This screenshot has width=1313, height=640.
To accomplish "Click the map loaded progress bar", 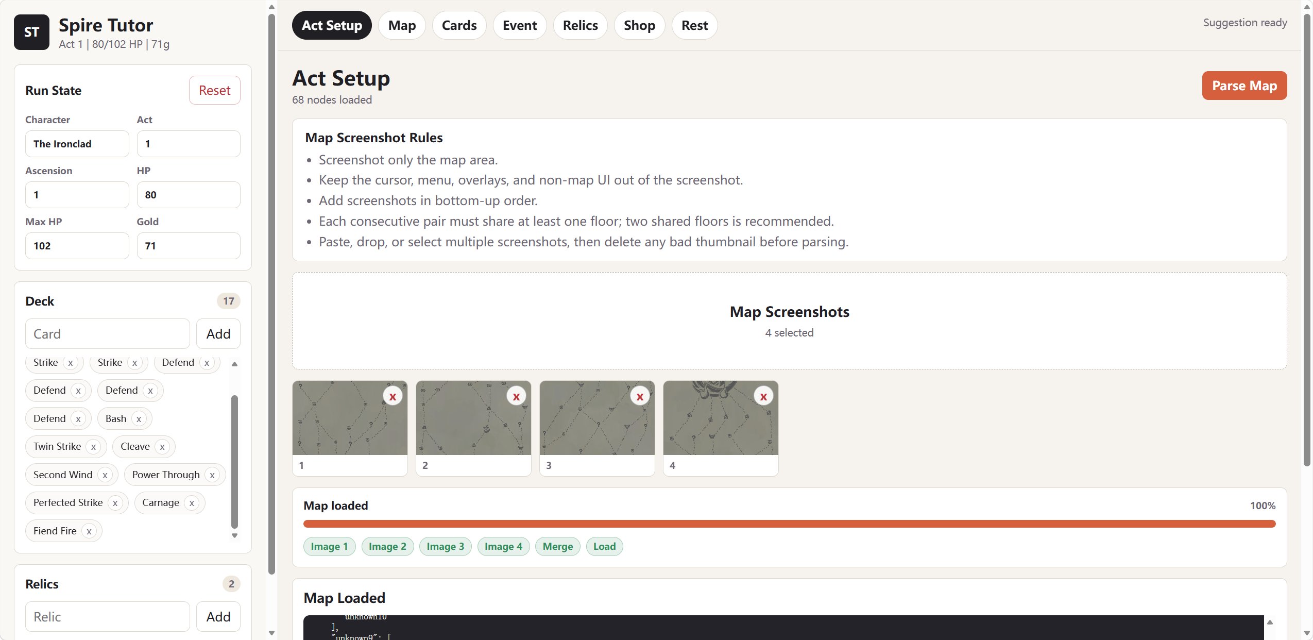I will coord(789,524).
